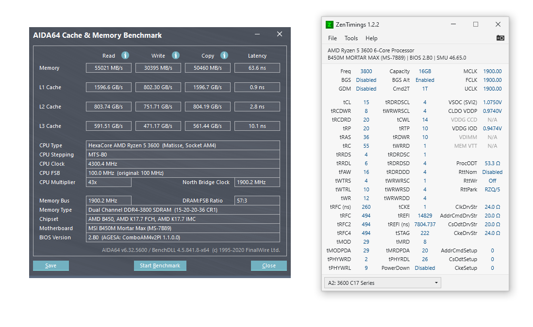The width and height of the screenshot is (533, 327).
Task: Open the Help menu in ZenTimings
Action: (371, 38)
